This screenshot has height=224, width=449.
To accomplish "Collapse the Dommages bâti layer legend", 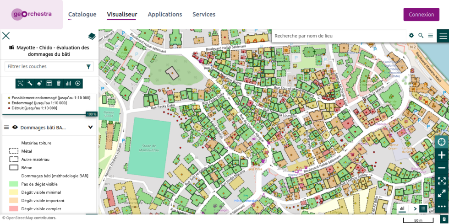I will click(x=90, y=128).
